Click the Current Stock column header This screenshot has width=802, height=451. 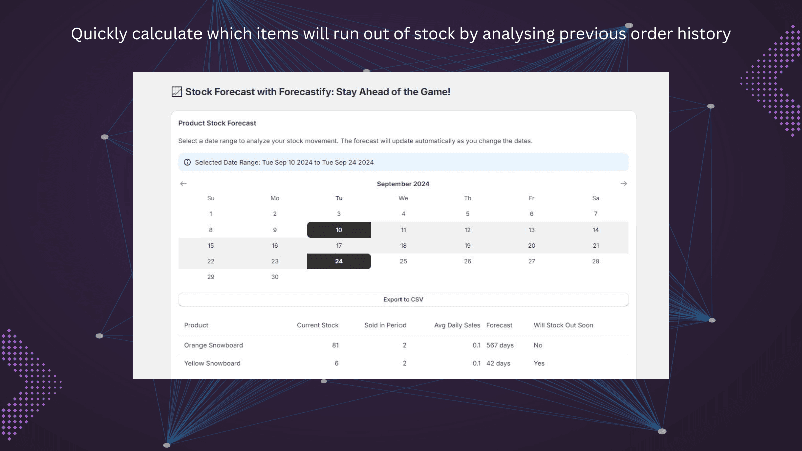[318, 325]
